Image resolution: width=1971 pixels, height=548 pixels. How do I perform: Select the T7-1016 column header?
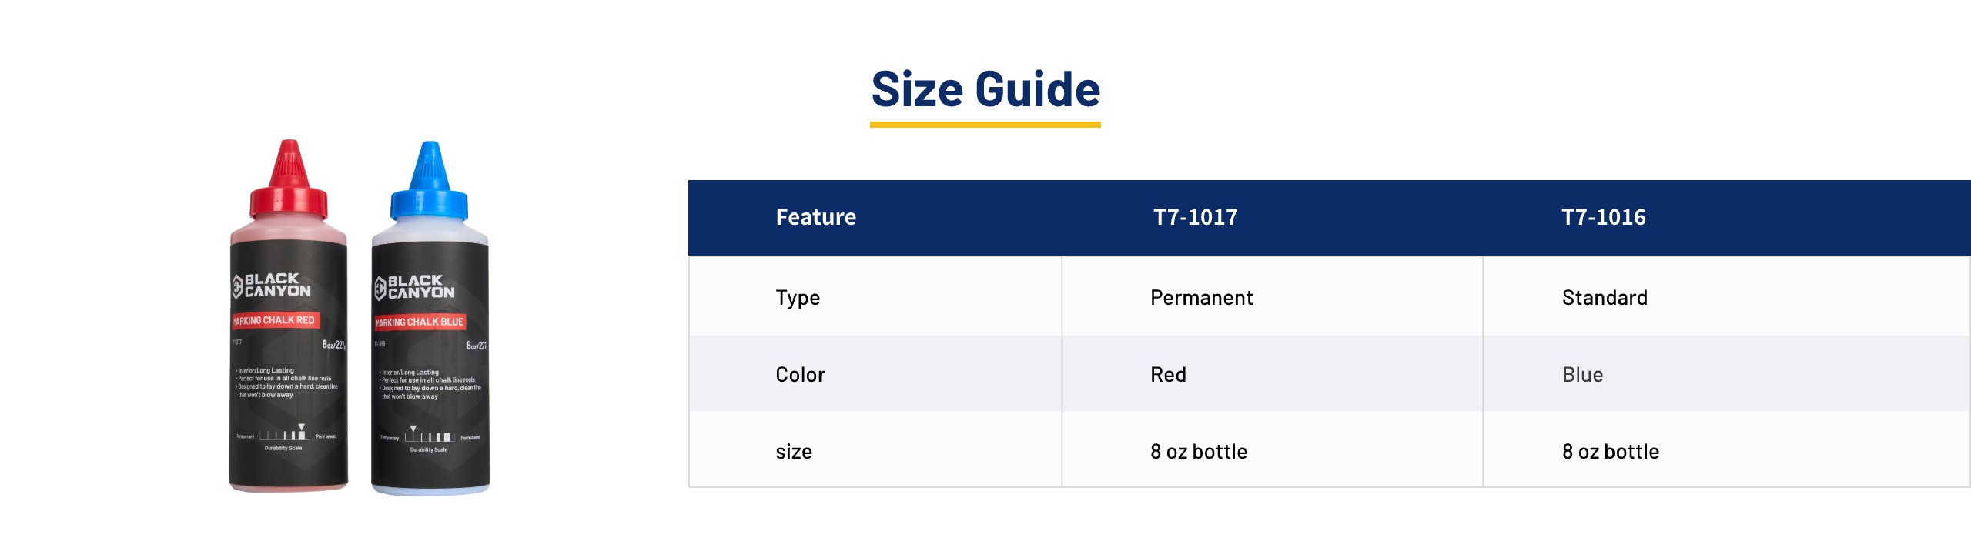(1603, 218)
